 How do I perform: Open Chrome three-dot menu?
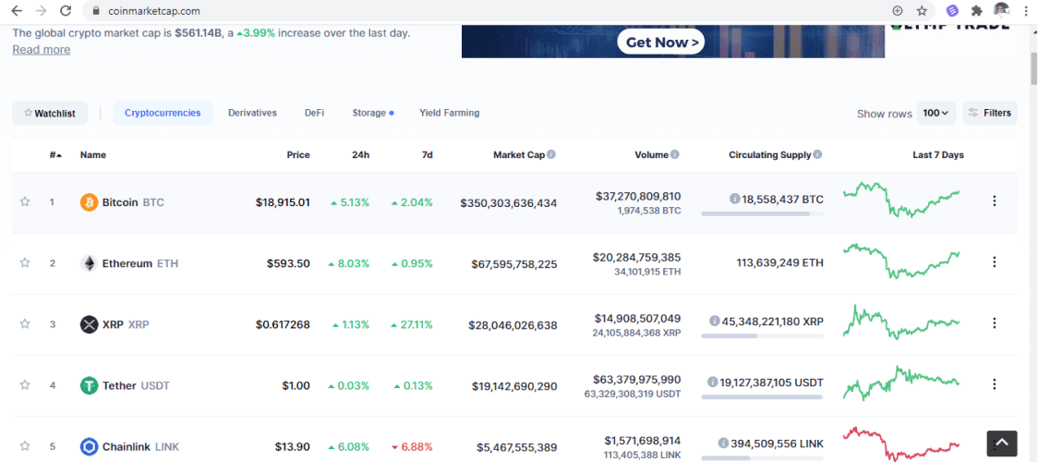[x=1025, y=10]
